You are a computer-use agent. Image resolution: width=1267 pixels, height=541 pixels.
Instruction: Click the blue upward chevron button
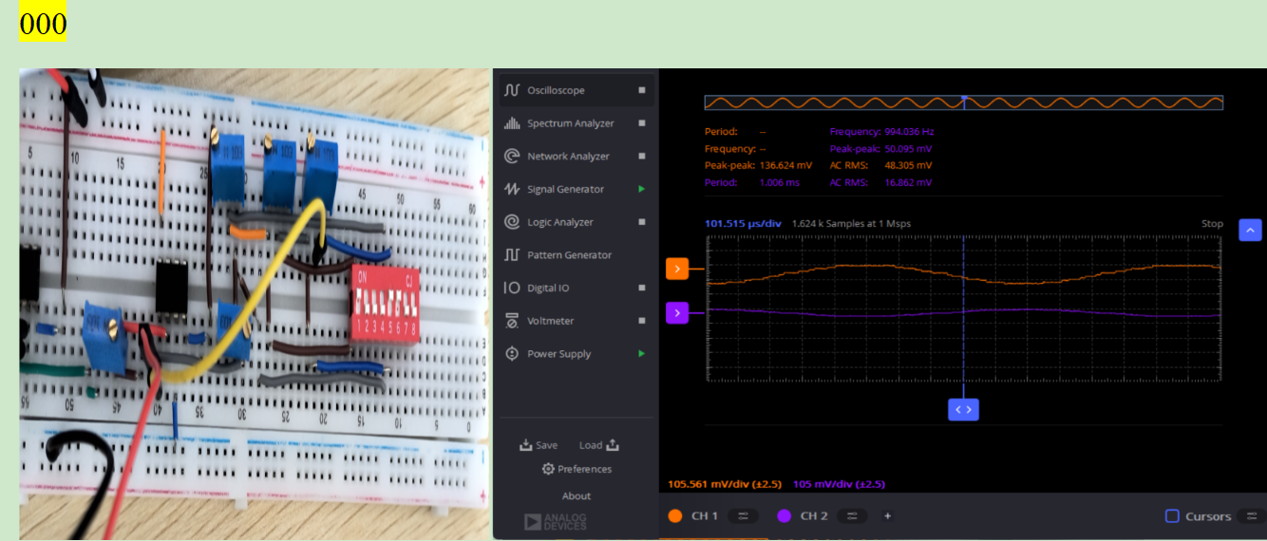(1251, 230)
